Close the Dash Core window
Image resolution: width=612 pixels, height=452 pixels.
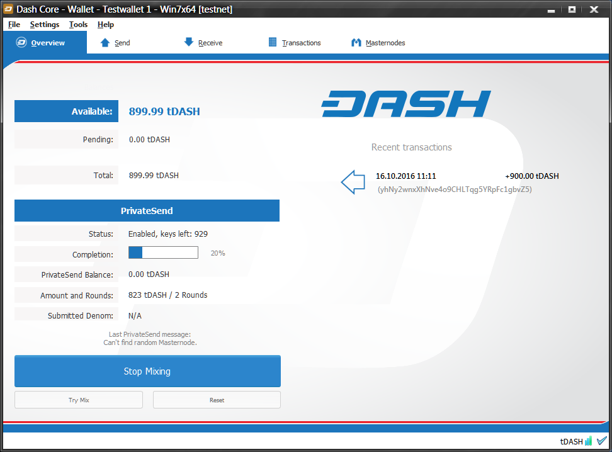[x=594, y=9]
